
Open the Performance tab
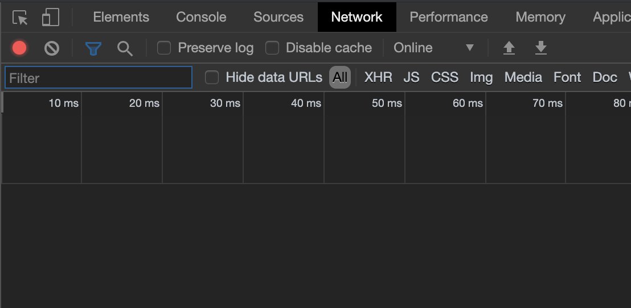[449, 17]
